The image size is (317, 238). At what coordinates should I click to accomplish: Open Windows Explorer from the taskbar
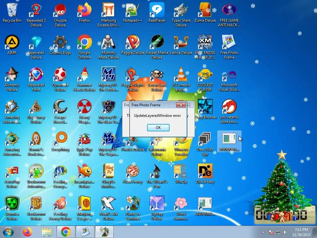pyautogui.click(x=47, y=232)
